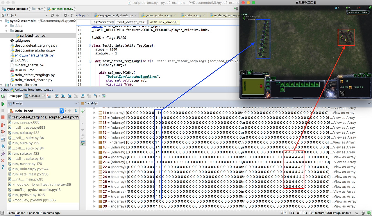Screen dimensions: 372x216
Task: Open debugger help question mark icon
Action: pos(3,167)
